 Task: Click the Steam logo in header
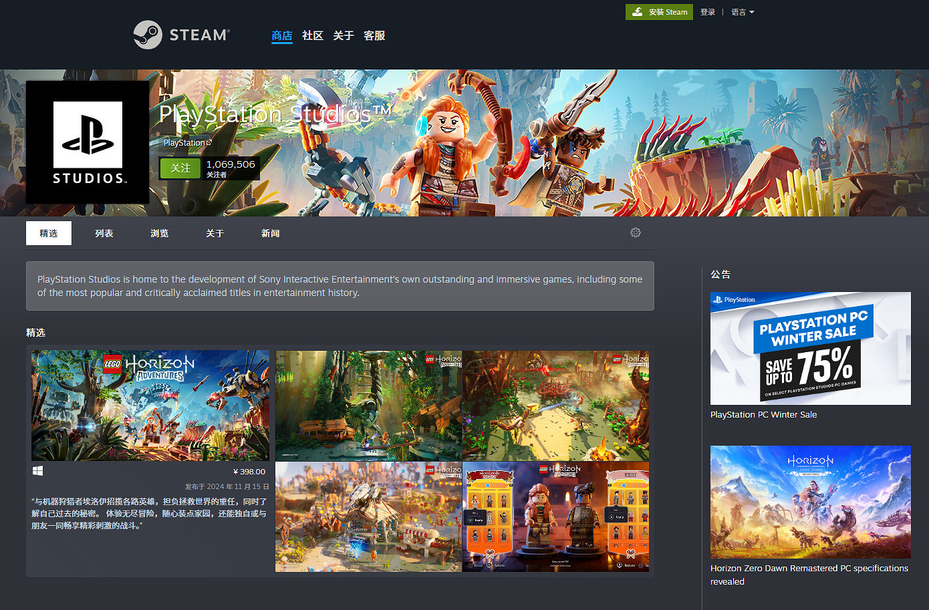pyautogui.click(x=181, y=35)
